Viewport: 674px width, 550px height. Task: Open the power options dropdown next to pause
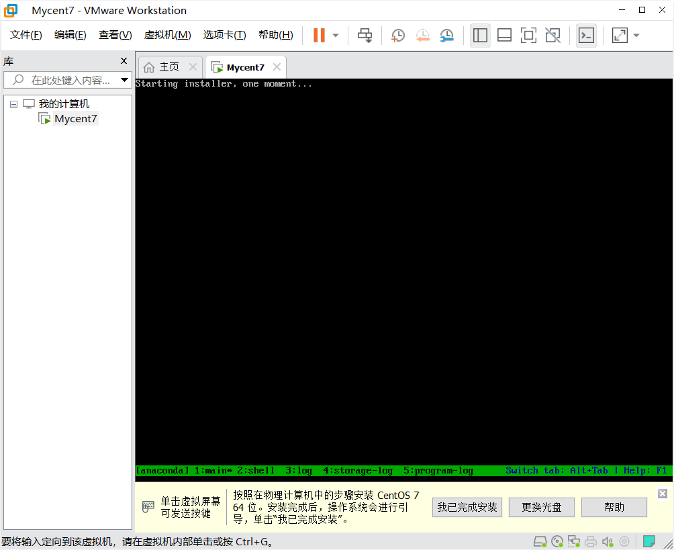[x=336, y=36]
